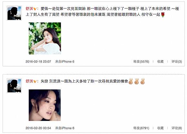187x134 pixels.
Task: Open 舒淇 username link in second post
Action: coord(29,81)
